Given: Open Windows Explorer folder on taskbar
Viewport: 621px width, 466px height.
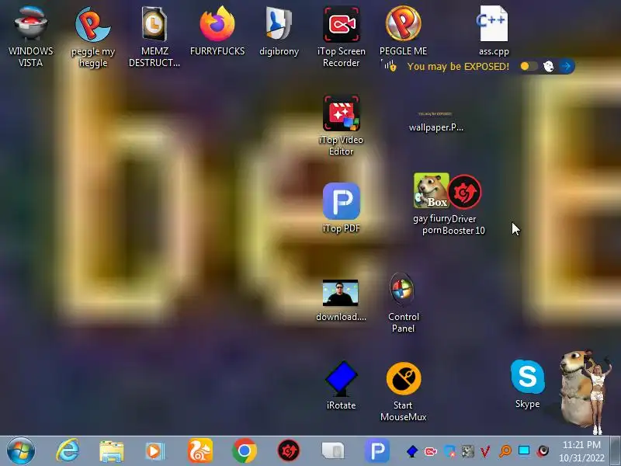Looking at the screenshot, I should (111, 451).
